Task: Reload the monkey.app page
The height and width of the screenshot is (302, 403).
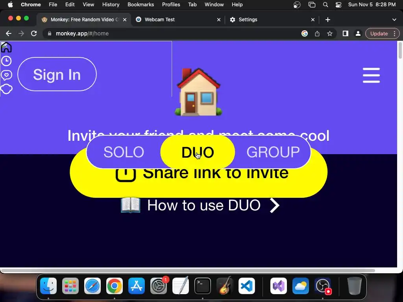Action: tap(34, 33)
